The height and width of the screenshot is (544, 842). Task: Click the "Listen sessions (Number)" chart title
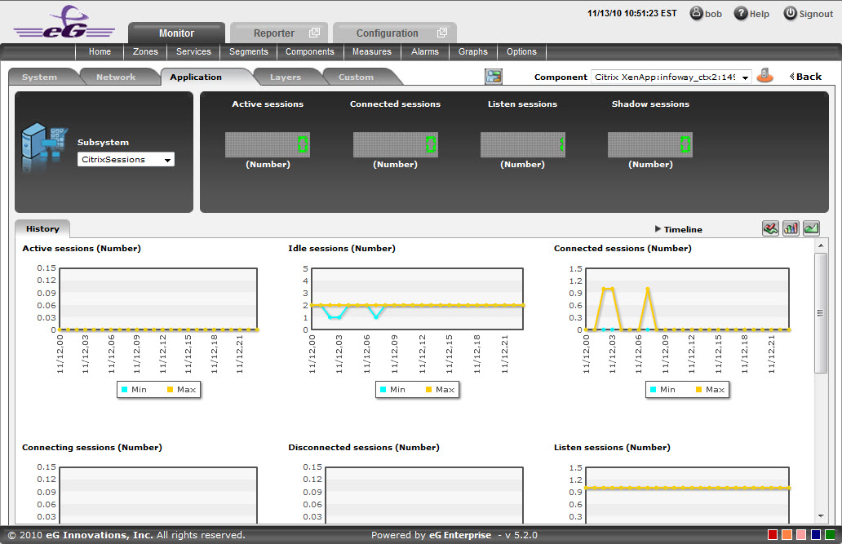[612, 447]
